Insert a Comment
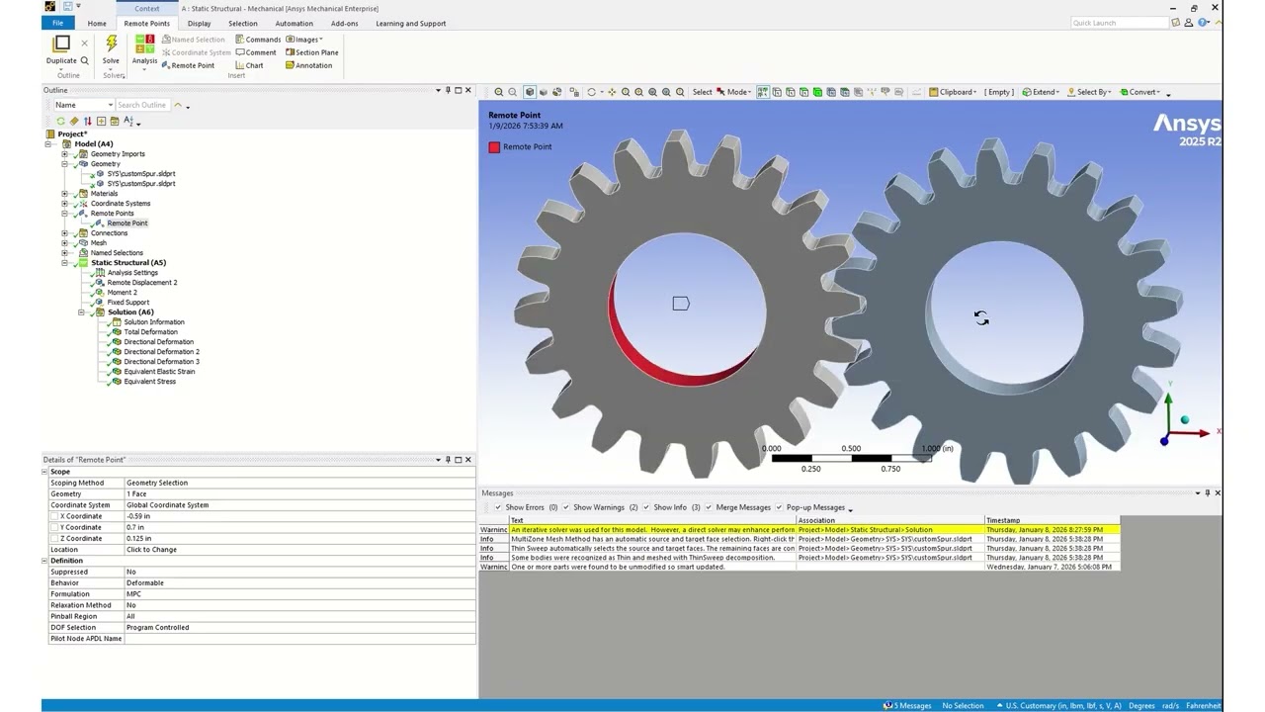Viewport: 1265px width, 712px height. click(256, 52)
